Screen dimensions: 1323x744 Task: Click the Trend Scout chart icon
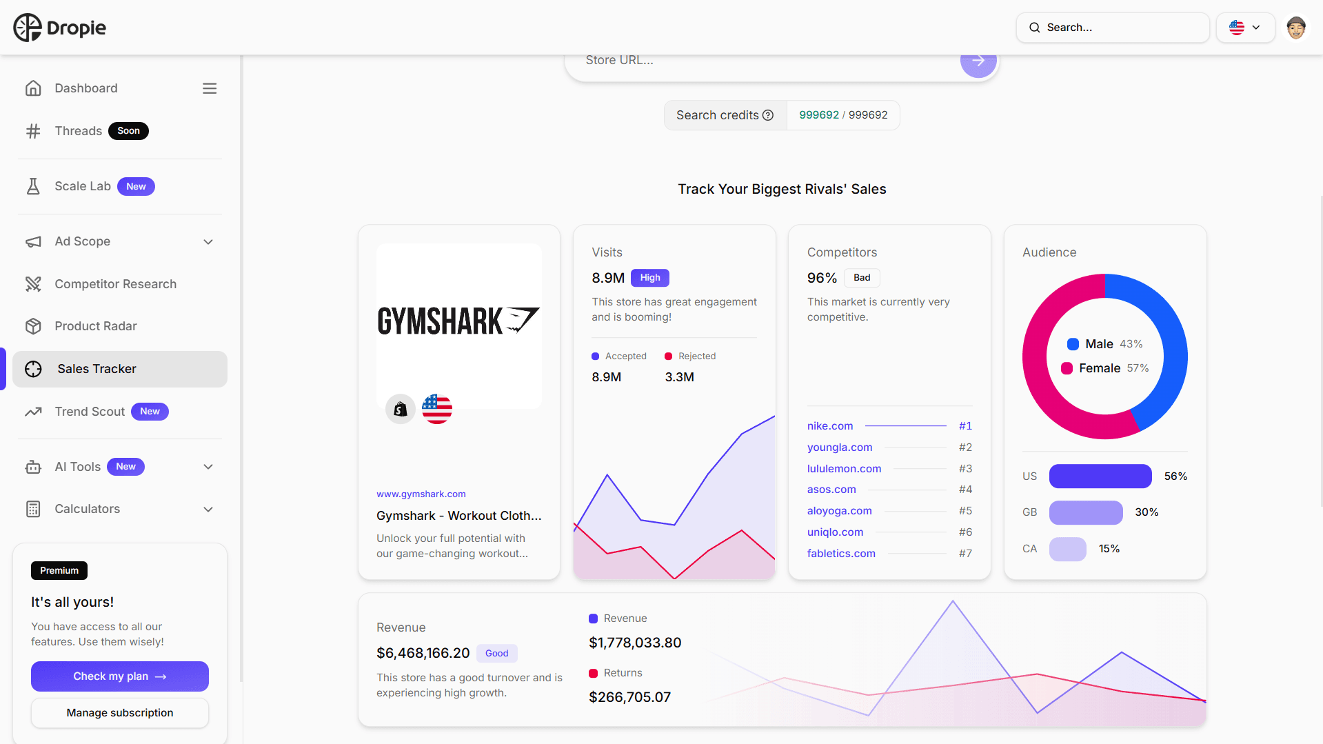(33, 412)
